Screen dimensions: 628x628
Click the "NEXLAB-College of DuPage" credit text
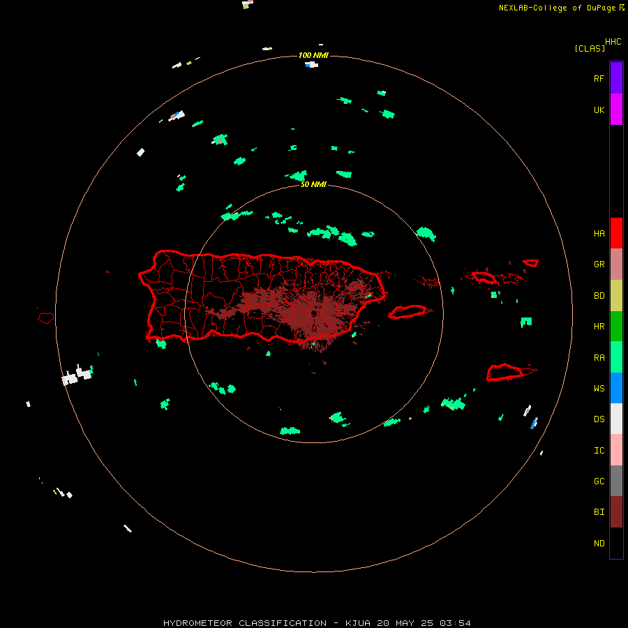557,8
